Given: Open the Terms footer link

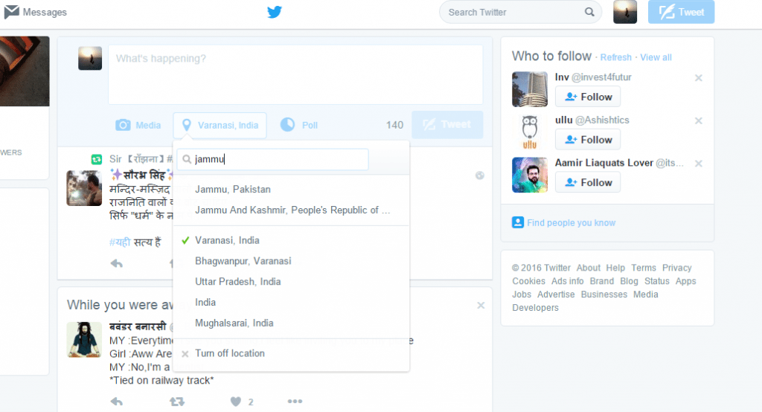Looking at the screenshot, I should pyautogui.click(x=644, y=268).
